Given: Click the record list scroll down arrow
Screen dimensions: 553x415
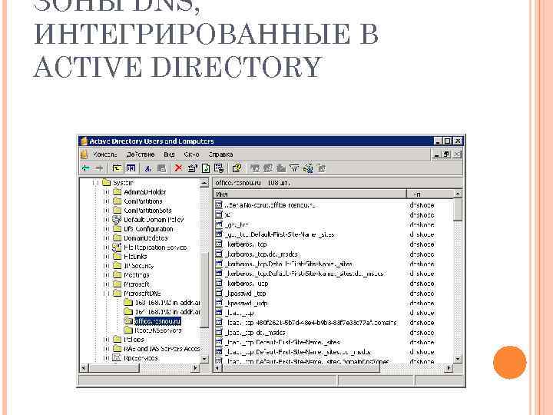Looking at the screenshot, I should (458, 359).
